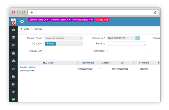The width and height of the screenshot is (169, 110).
Task: Click the SKU Code input field
Action: 127,51
